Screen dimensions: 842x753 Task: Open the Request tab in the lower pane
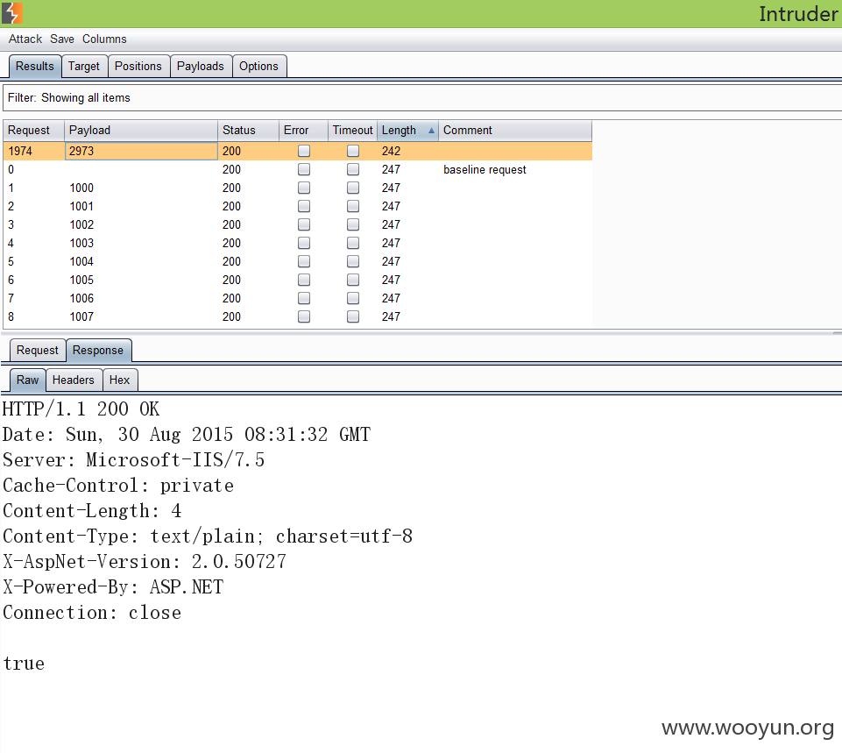click(x=37, y=350)
